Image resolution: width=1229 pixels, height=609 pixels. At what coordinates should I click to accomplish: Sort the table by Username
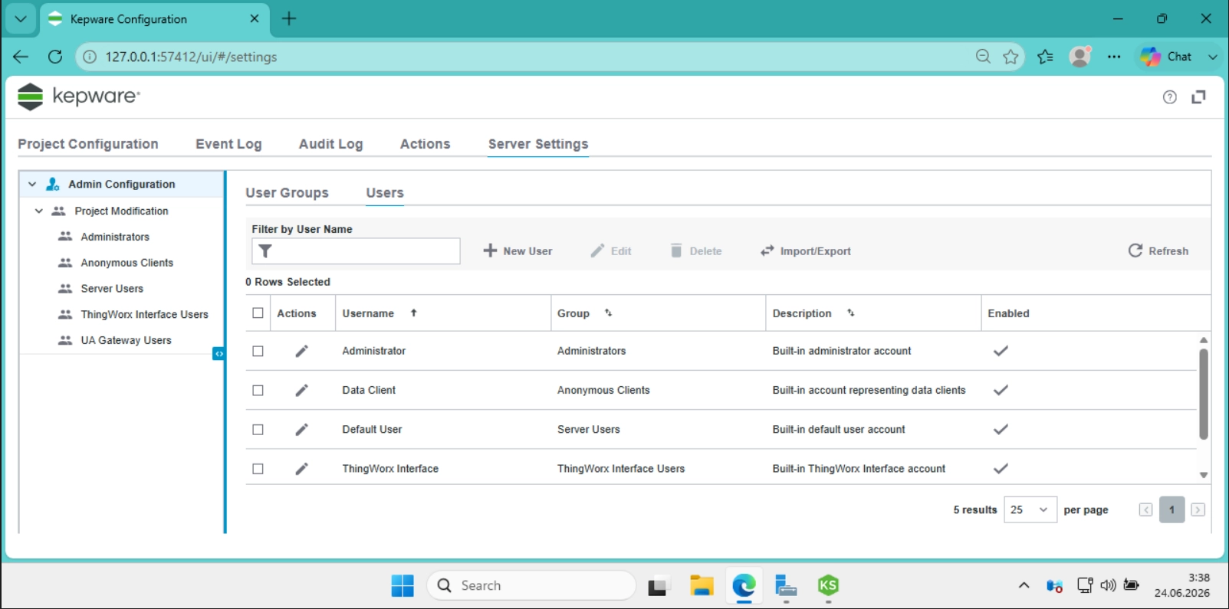pos(413,313)
